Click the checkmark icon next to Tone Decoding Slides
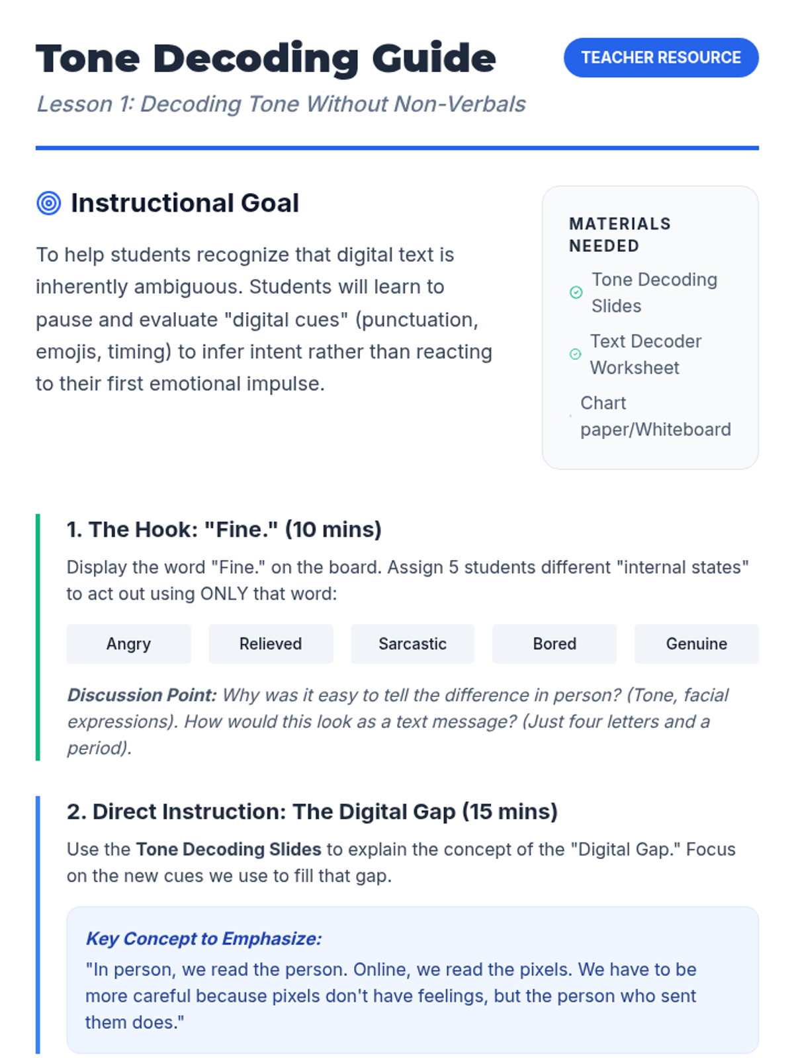This screenshot has height=1058, width=794. point(576,292)
